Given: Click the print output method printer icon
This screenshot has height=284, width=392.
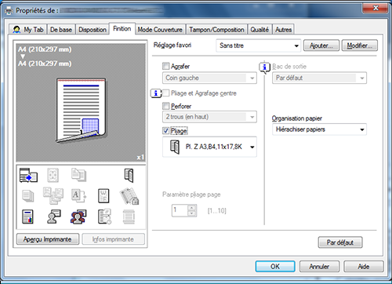Looking at the screenshot, I should pyautogui.click(x=28, y=175).
